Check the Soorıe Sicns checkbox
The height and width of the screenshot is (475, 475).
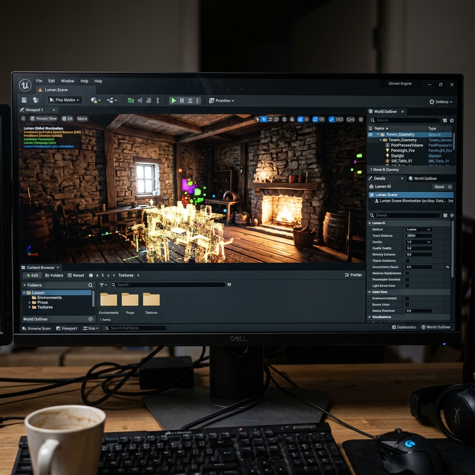(x=407, y=304)
